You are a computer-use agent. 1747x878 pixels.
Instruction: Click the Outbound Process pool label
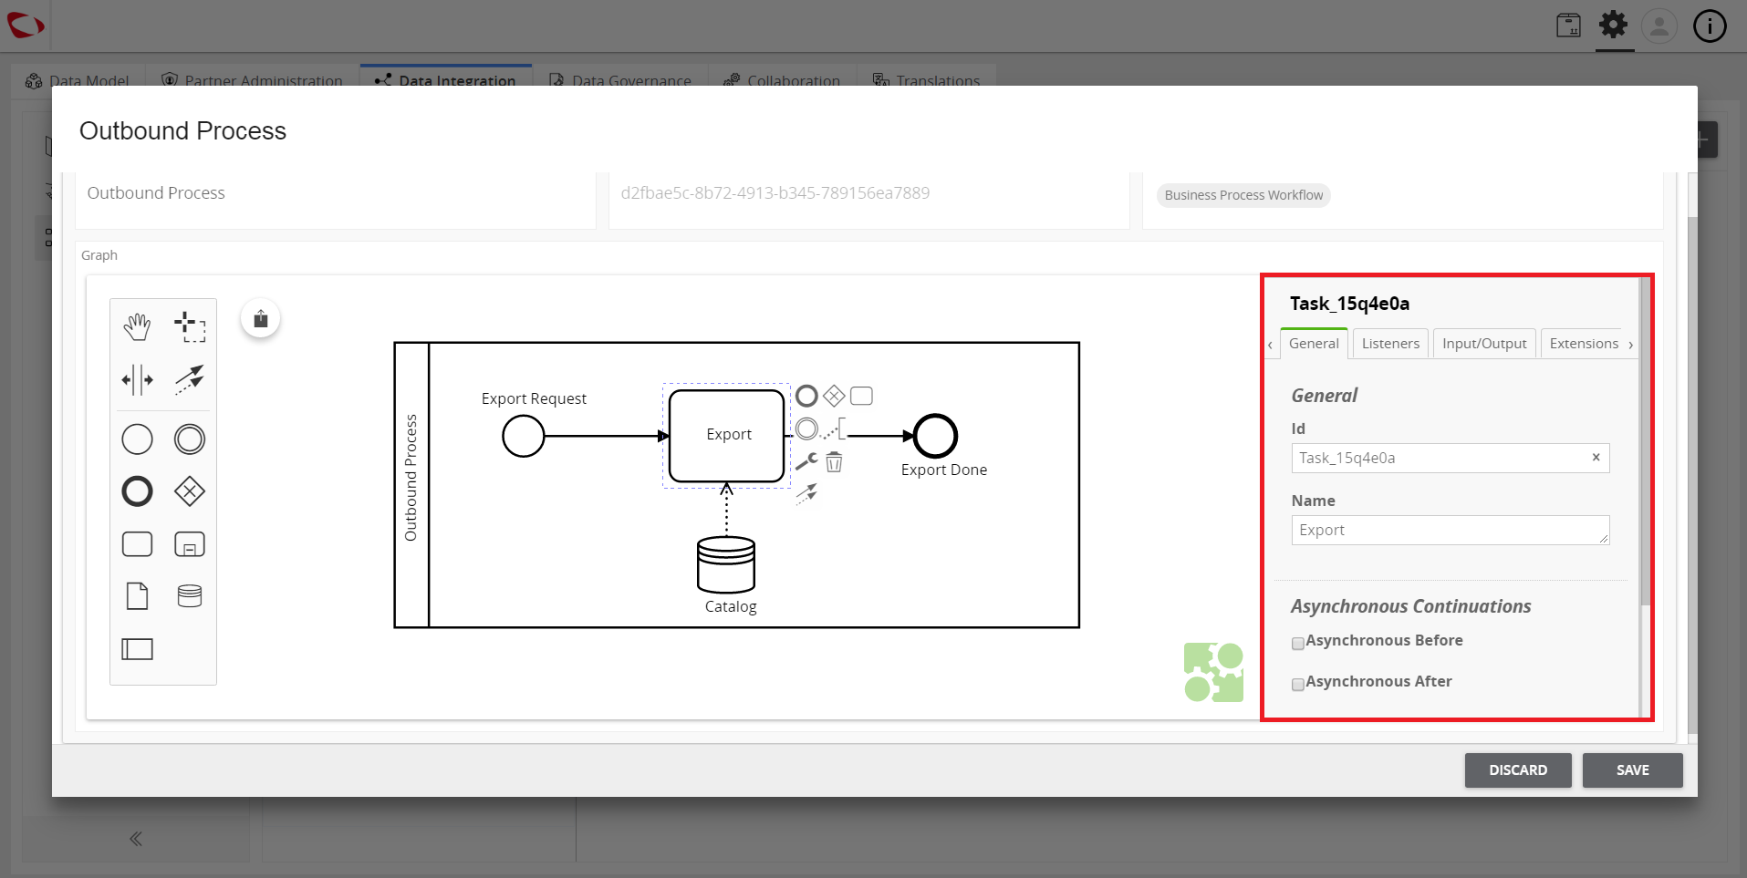pyautogui.click(x=411, y=479)
